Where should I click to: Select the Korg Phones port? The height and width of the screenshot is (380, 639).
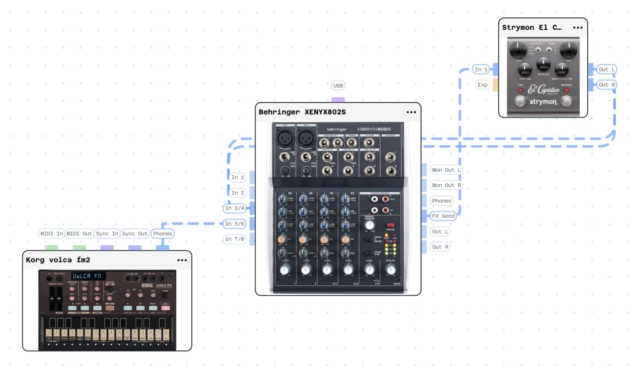(163, 234)
